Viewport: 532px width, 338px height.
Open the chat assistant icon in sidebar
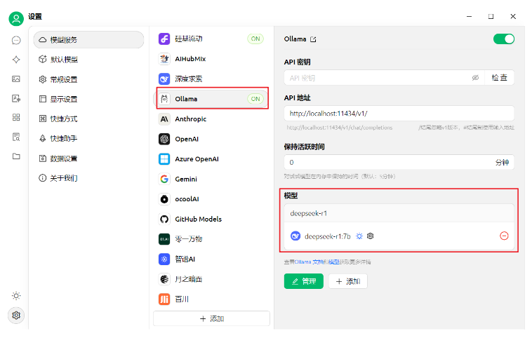15,40
